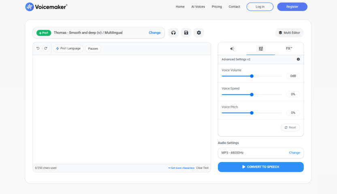Viewport: 337px width, 194px height.
Task: Click Clear Text
Action: (202, 168)
